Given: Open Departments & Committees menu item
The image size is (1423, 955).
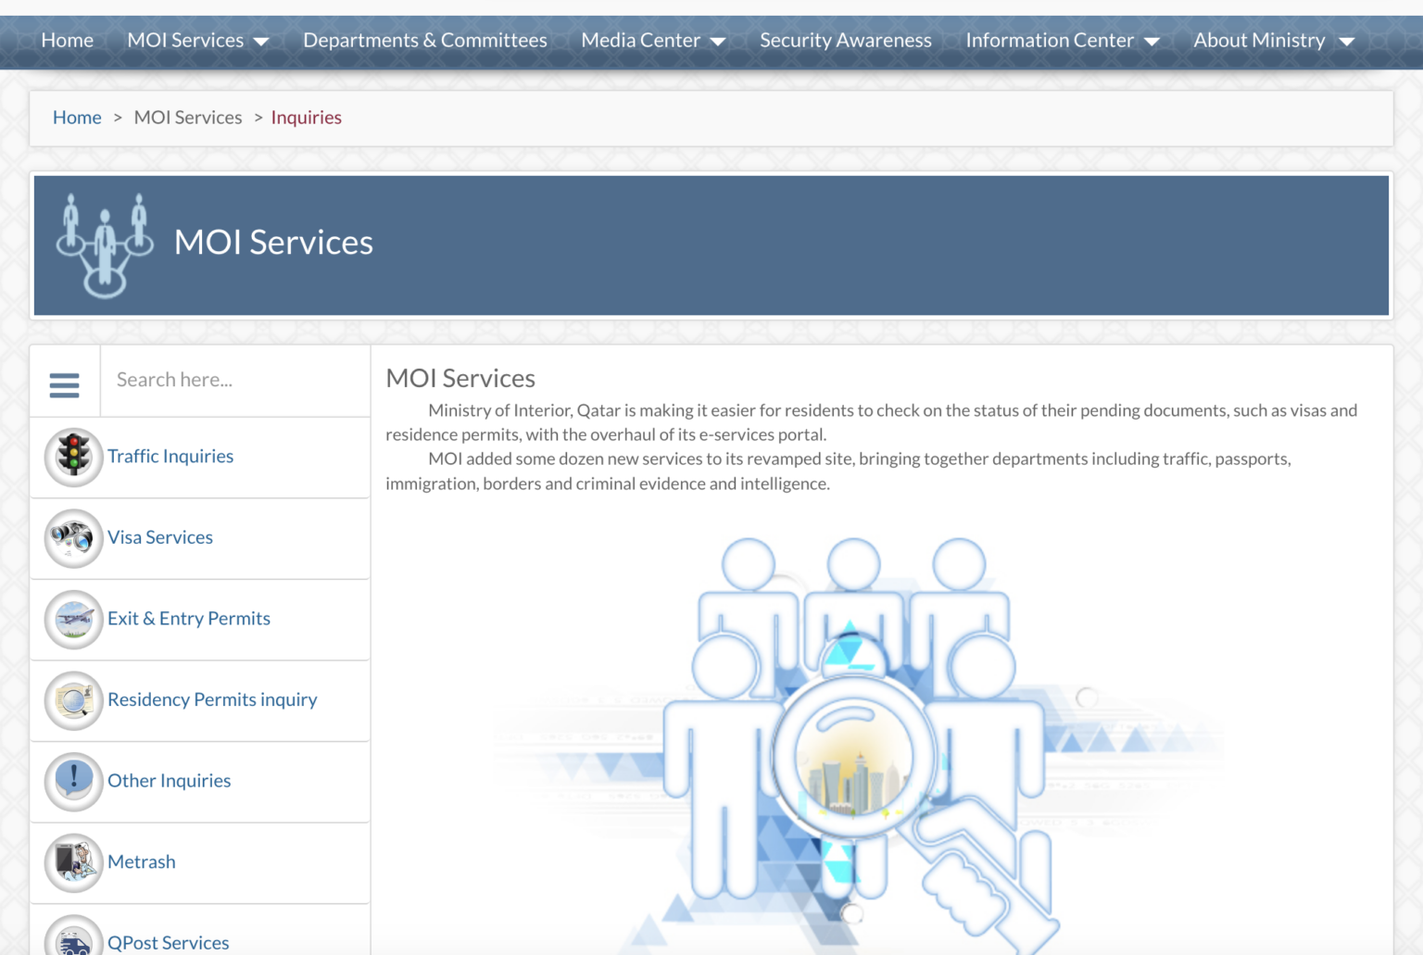Looking at the screenshot, I should [x=424, y=41].
